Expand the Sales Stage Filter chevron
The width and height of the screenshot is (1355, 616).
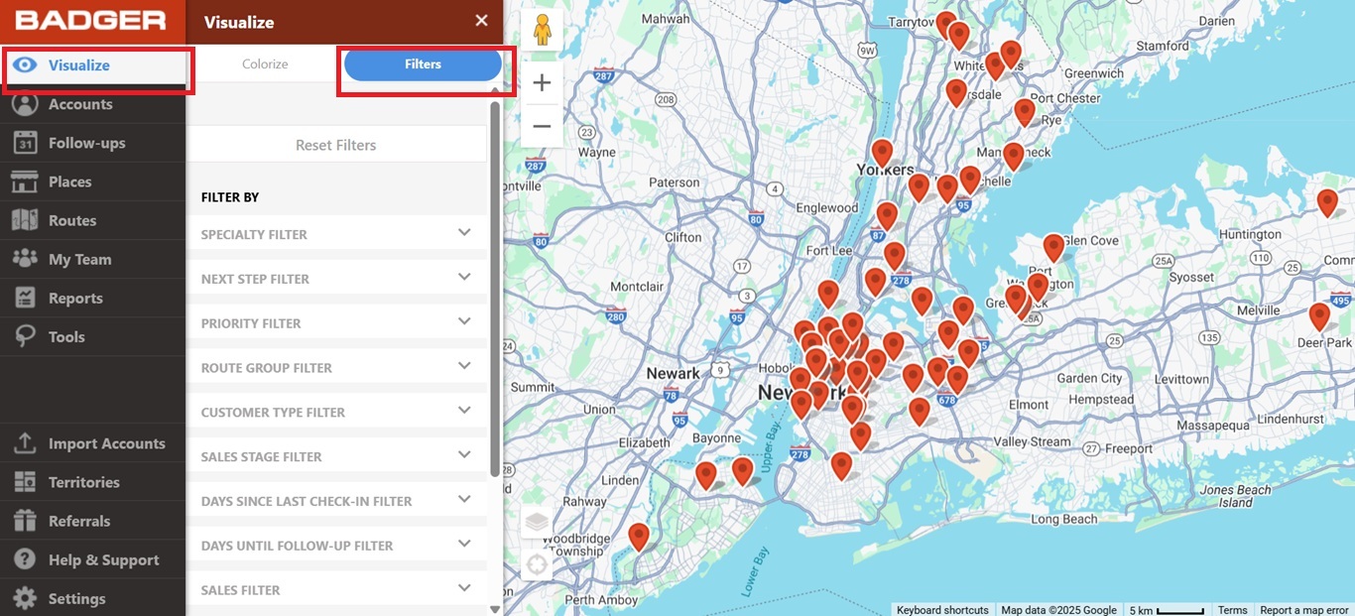pos(464,455)
